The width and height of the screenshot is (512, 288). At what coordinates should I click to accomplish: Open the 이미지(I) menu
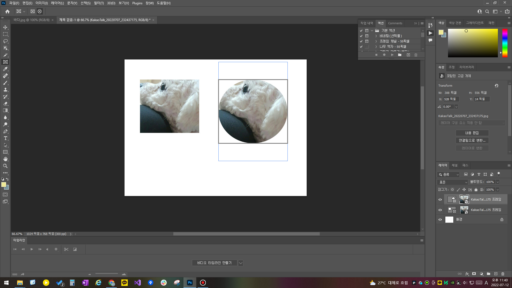42,3
